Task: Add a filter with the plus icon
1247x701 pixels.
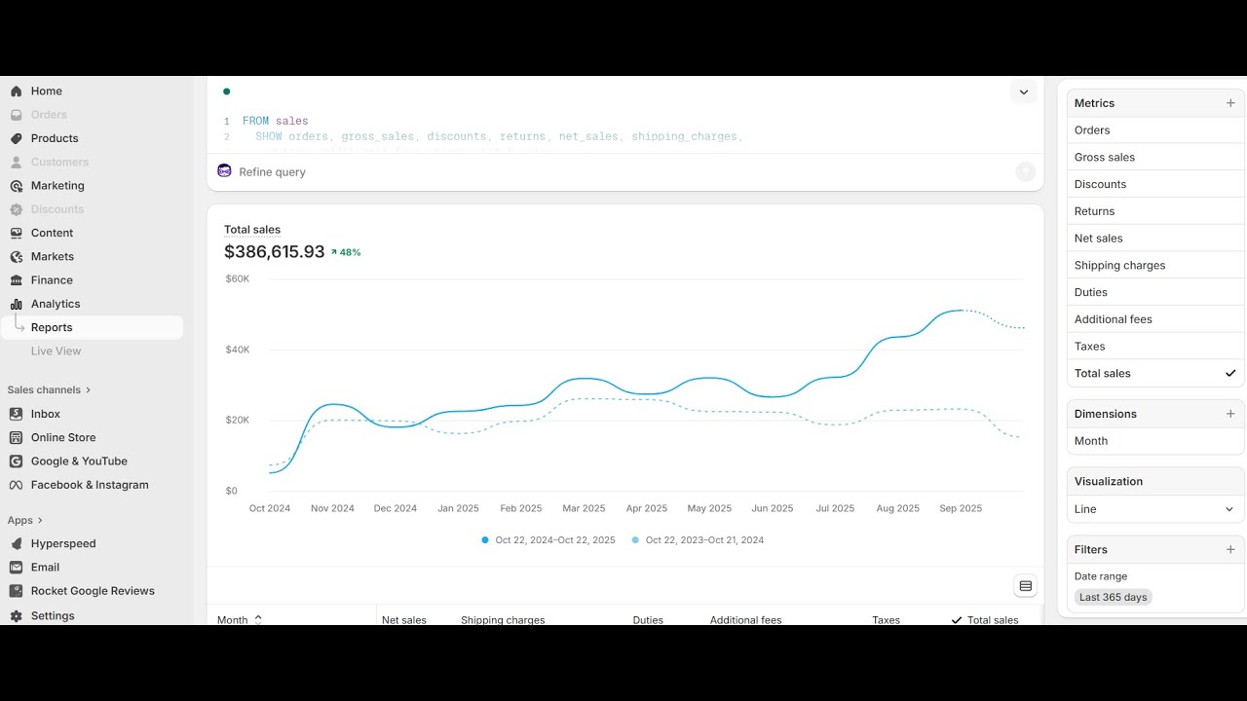Action: pyautogui.click(x=1230, y=550)
